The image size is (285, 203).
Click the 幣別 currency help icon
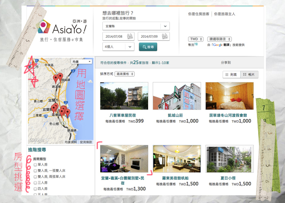pyautogui.click(x=196, y=44)
